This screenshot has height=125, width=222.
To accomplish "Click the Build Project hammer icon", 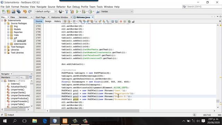I will [x=67, y=11].
